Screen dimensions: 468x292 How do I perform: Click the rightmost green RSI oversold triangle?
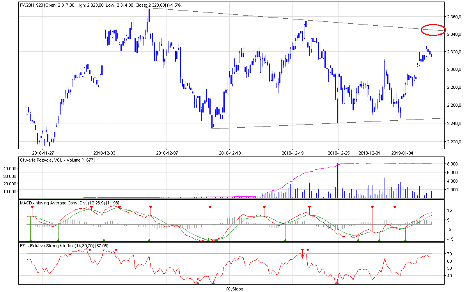337,282
